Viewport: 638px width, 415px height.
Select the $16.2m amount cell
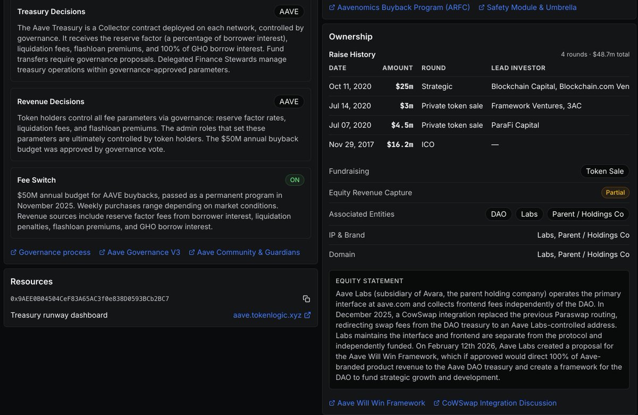point(400,144)
